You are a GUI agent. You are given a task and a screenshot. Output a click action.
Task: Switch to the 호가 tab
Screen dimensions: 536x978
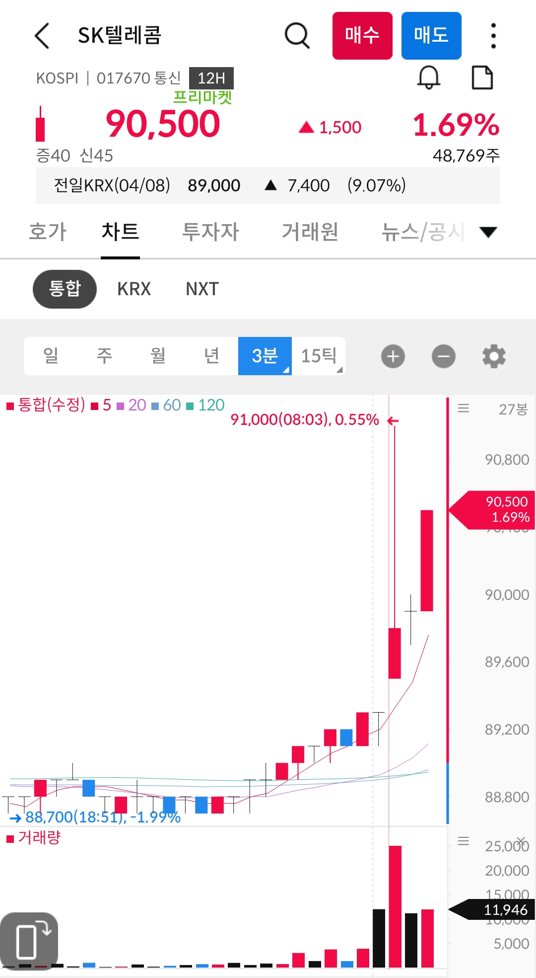click(x=48, y=232)
